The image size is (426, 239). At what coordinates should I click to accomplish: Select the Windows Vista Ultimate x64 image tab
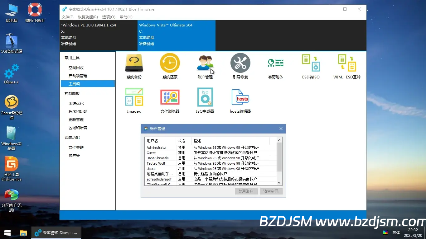click(177, 35)
